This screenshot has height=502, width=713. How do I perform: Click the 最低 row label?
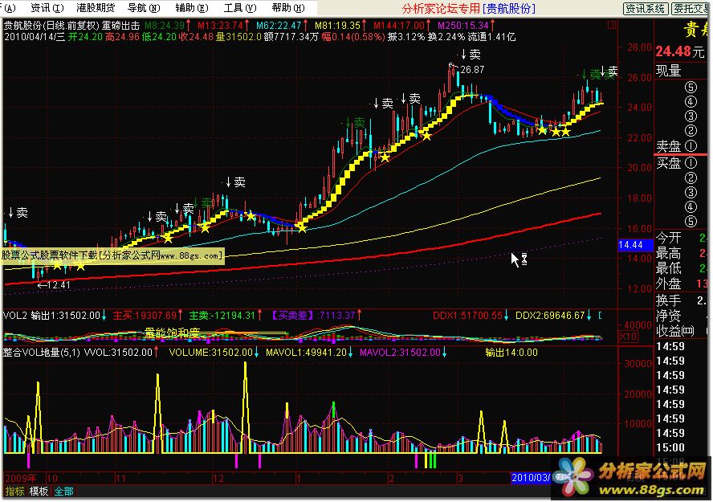668,268
